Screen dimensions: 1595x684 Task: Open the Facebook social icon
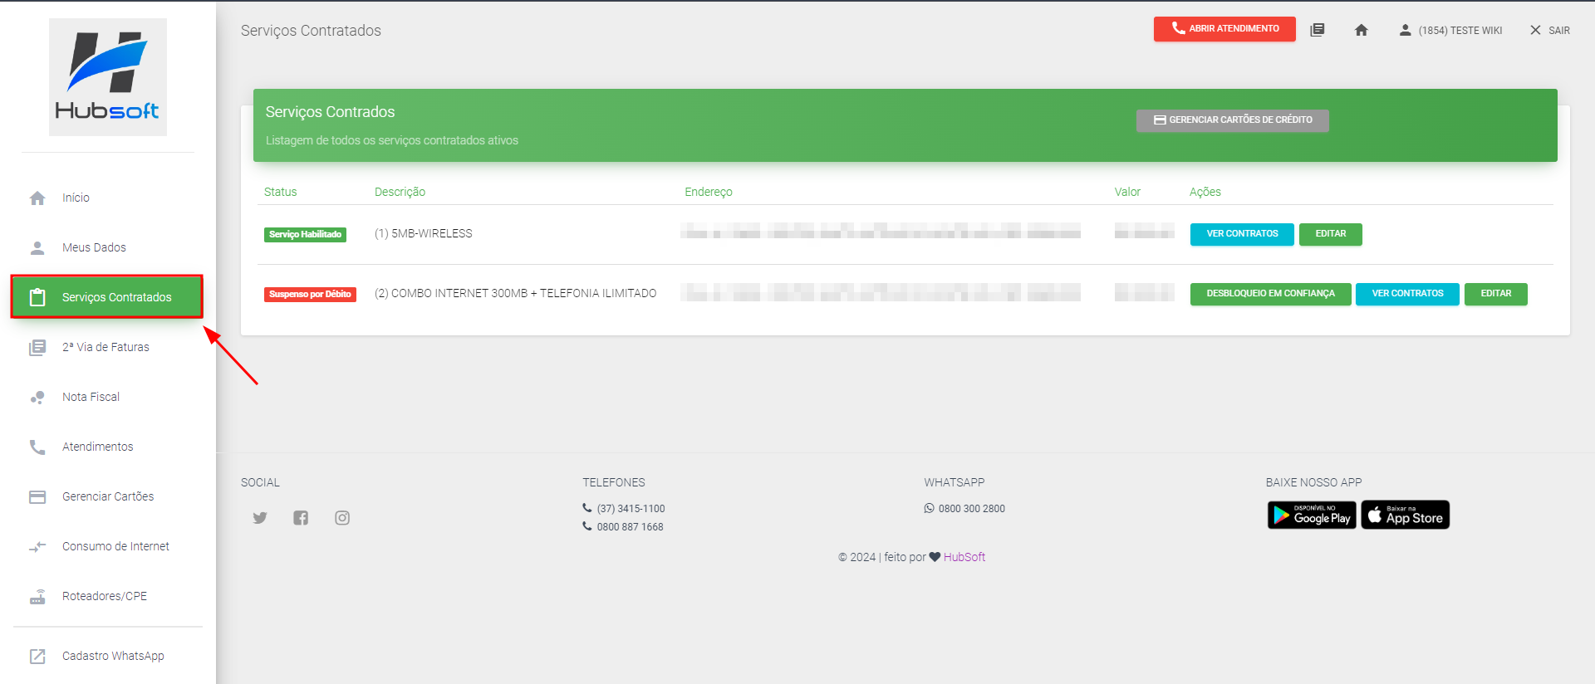(x=301, y=518)
